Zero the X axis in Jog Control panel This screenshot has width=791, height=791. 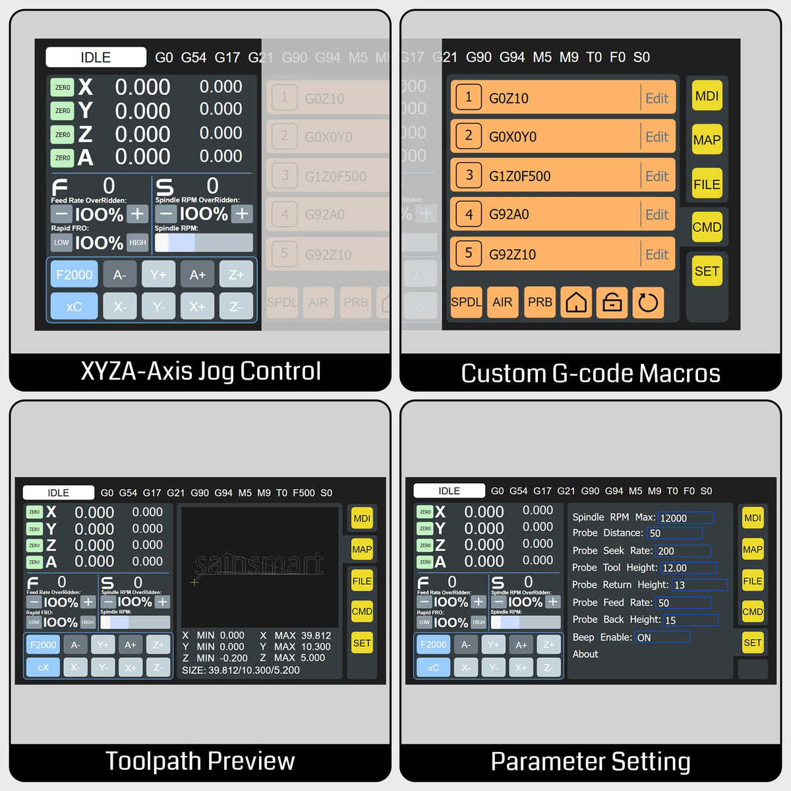pos(63,88)
